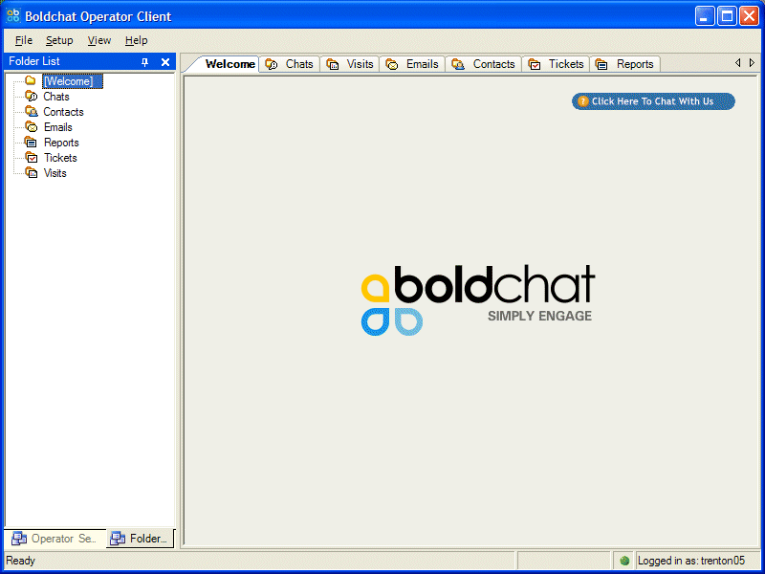Switch to the Operator Se.. panel tab
Image resolution: width=765 pixels, height=574 pixels.
click(x=55, y=539)
